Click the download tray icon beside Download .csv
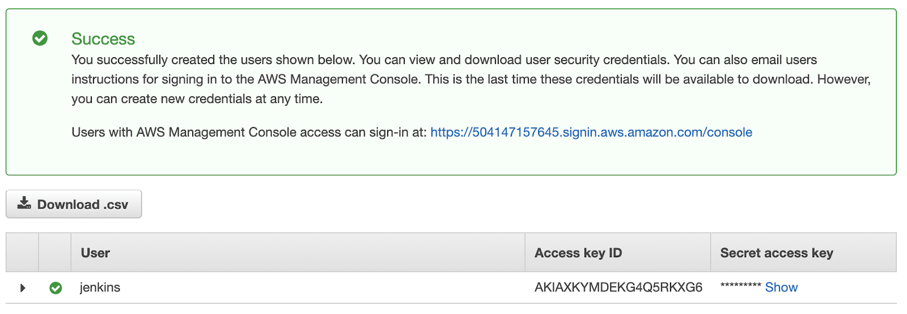The height and width of the screenshot is (314, 907). 24,203
